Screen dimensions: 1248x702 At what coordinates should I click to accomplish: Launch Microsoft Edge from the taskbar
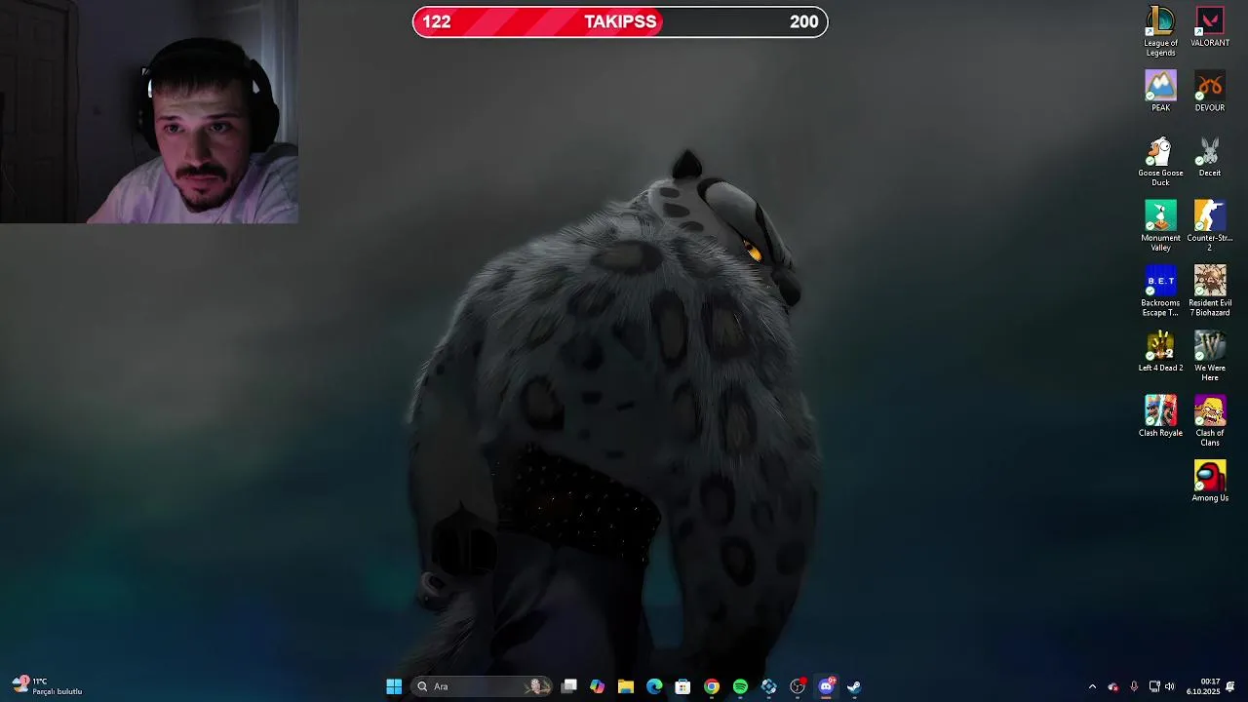(654, 686)
